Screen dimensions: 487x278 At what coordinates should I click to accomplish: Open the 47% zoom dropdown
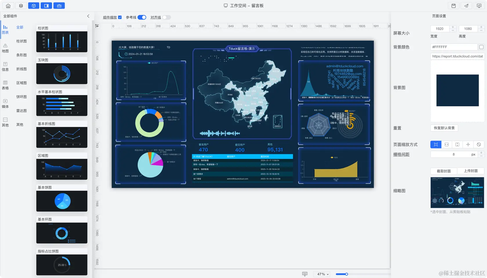point(323,274)
